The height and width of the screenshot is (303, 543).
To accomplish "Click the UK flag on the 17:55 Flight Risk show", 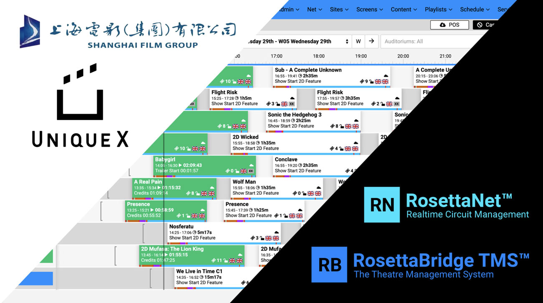I will [x=389, y=104].
